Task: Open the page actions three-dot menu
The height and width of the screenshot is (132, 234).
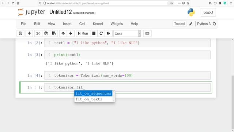Action: pos(179,3)
